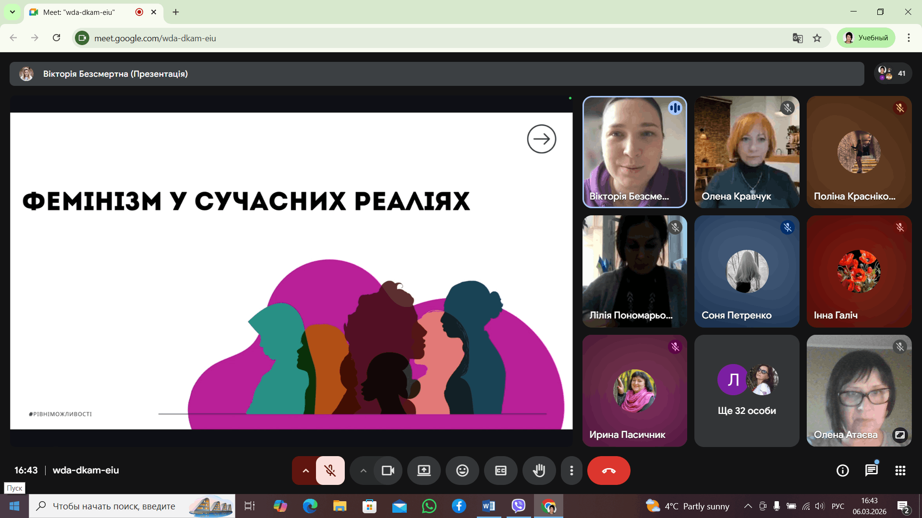This screenshot has height=518, width=922.
Task: Open Viber from the taskbar
Action: pos(518,506)
